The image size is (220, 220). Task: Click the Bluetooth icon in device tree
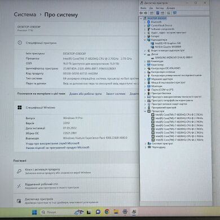click(x=148, y=22)
